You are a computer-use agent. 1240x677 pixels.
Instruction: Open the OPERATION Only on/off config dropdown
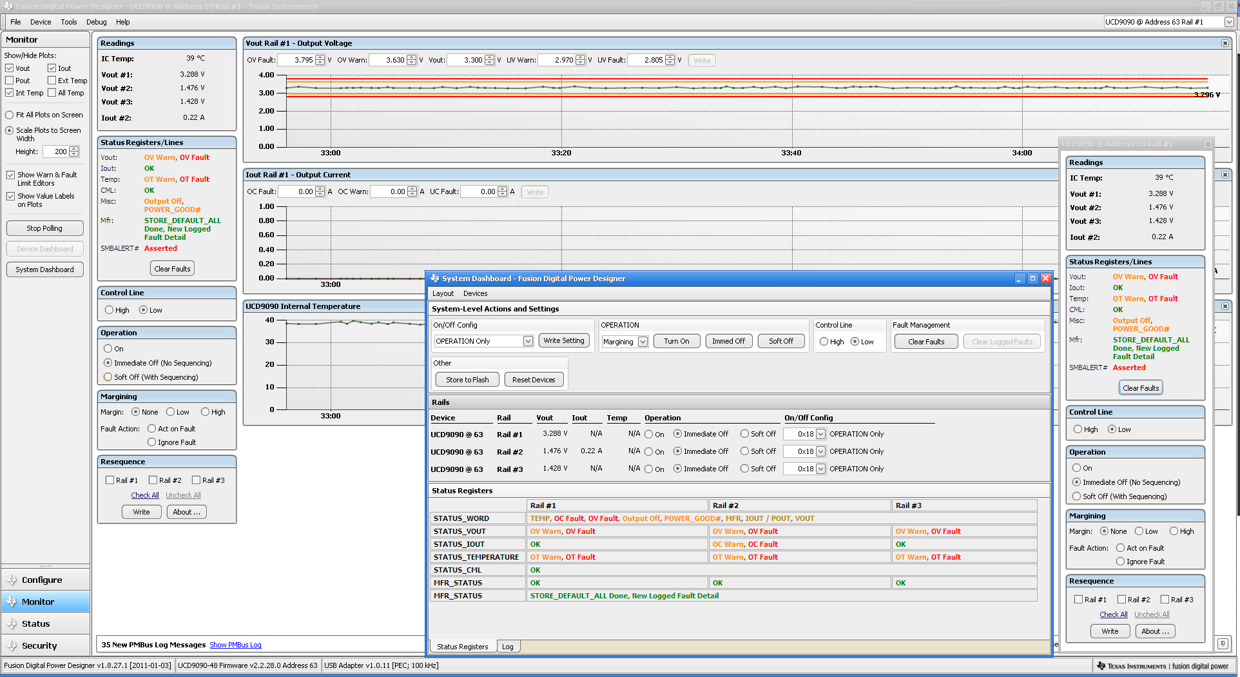pyautogui.click(x=527, y=341)
